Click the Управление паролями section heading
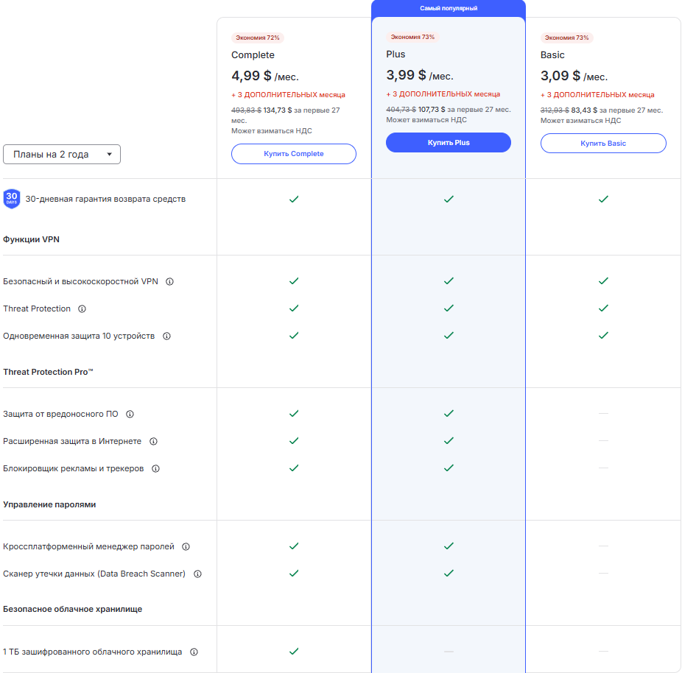Image resolution: width=682 pixels, height=673 pixels. (49, 505)
